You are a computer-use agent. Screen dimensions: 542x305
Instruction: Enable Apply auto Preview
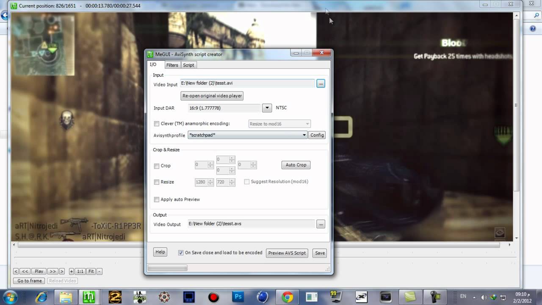point(157,200)
